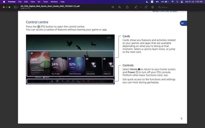Show the Markup toolbar circle icon
This screenshot has height=128, width=205.
pyautogui.click(x=152, y=7)
